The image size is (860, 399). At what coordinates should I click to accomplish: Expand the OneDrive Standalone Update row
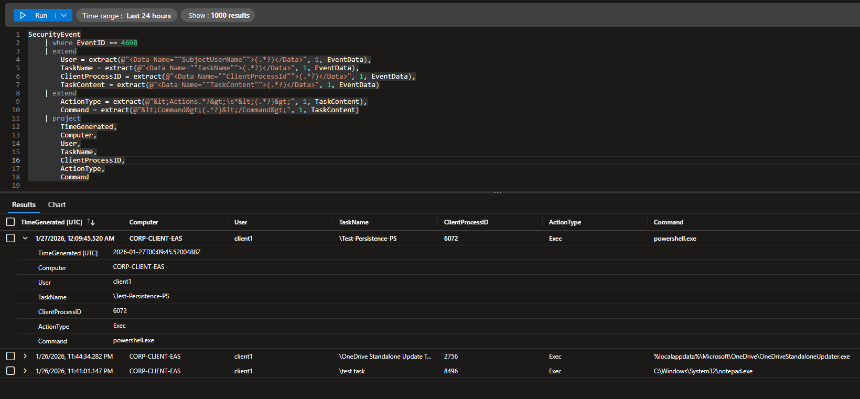click(25, 357)
